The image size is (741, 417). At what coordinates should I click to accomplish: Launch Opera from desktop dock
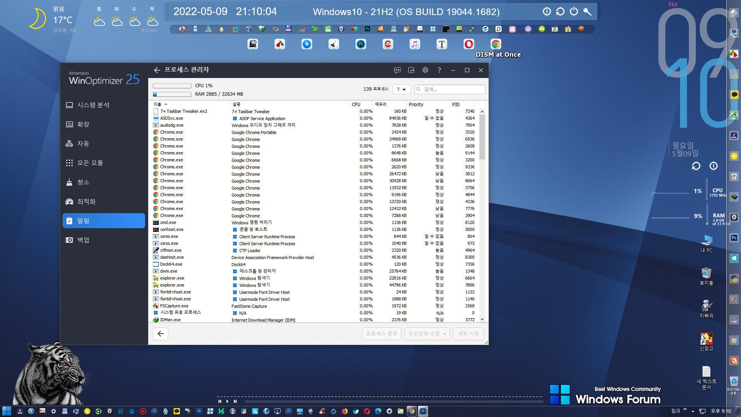469,44
